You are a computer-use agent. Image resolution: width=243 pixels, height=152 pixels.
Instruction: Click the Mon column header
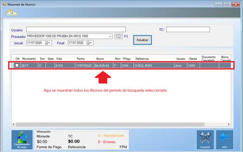tap(118, 59)
